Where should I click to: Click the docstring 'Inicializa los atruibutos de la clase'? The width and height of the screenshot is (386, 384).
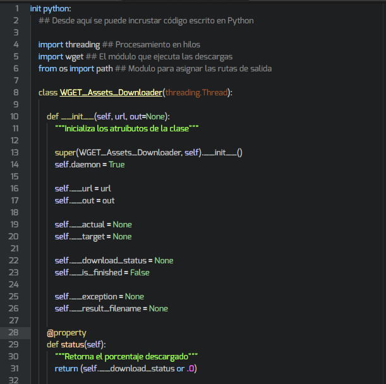pos(126,128)
